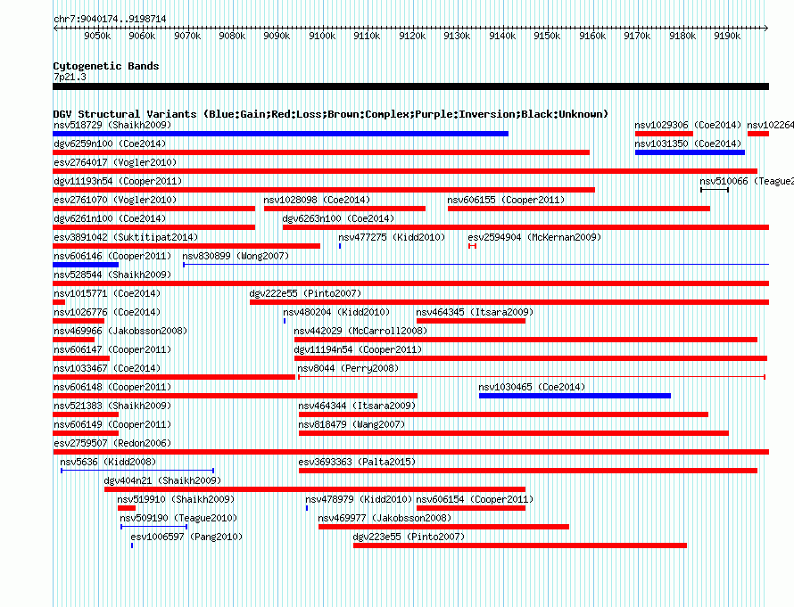Open dgv11193n54 (Cooper2011) variant

coord(118,181)
